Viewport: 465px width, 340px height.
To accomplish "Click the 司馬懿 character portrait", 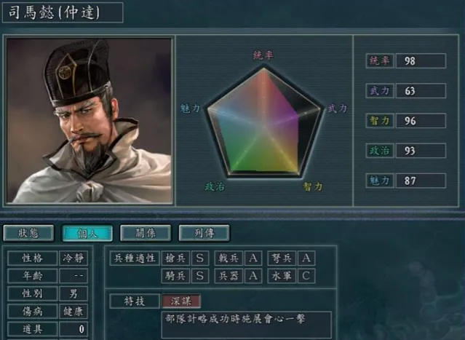I will click(89, 120).
